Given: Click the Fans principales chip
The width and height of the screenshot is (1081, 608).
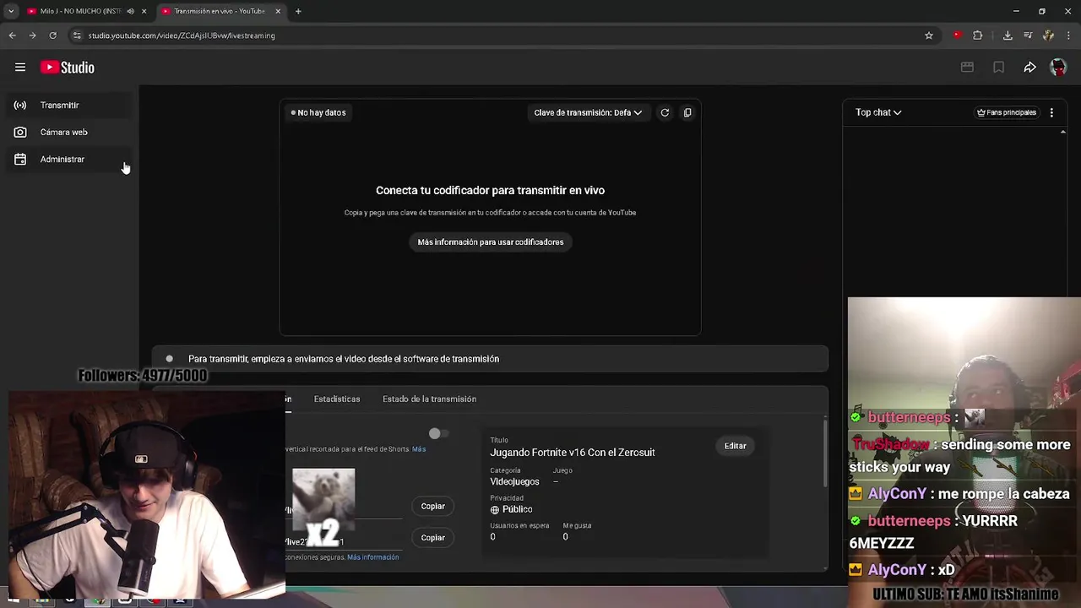Looking at the screenshot, I should coord(1006,112).
